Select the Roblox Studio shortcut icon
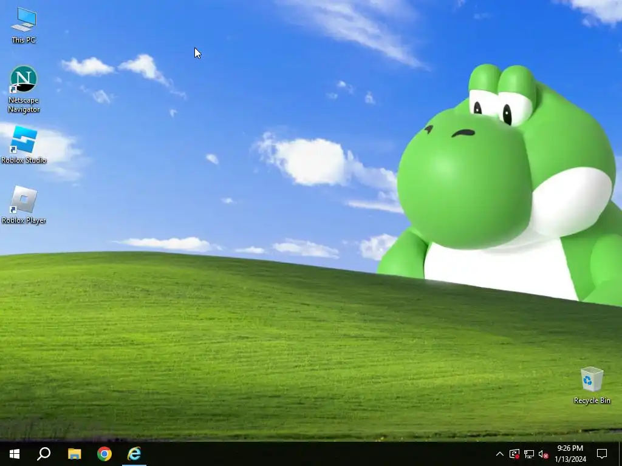 (24, 144)
